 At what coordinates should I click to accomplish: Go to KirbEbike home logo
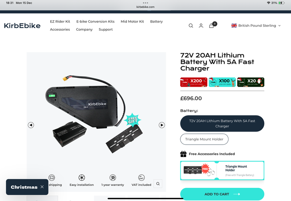22,26
